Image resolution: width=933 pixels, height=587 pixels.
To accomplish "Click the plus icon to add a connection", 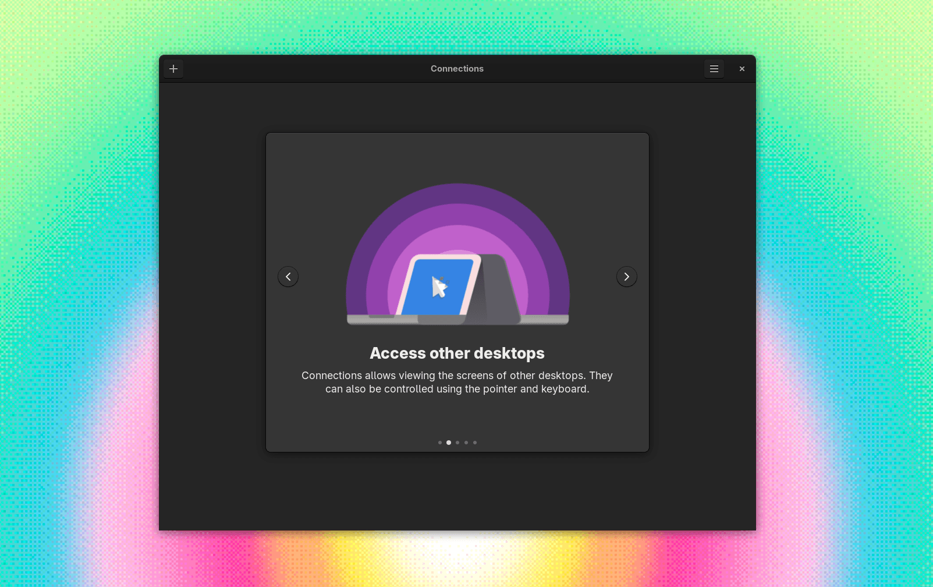I will 173,69.
